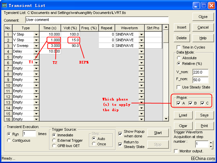The height and width of the screenshot is (163, 217).
Task: Clear the transient list
Action: coord(183,126)
